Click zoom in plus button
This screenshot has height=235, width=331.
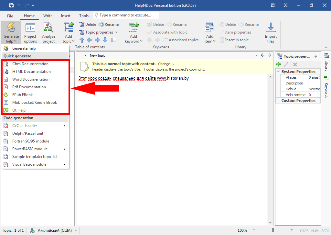coord(292,230)
